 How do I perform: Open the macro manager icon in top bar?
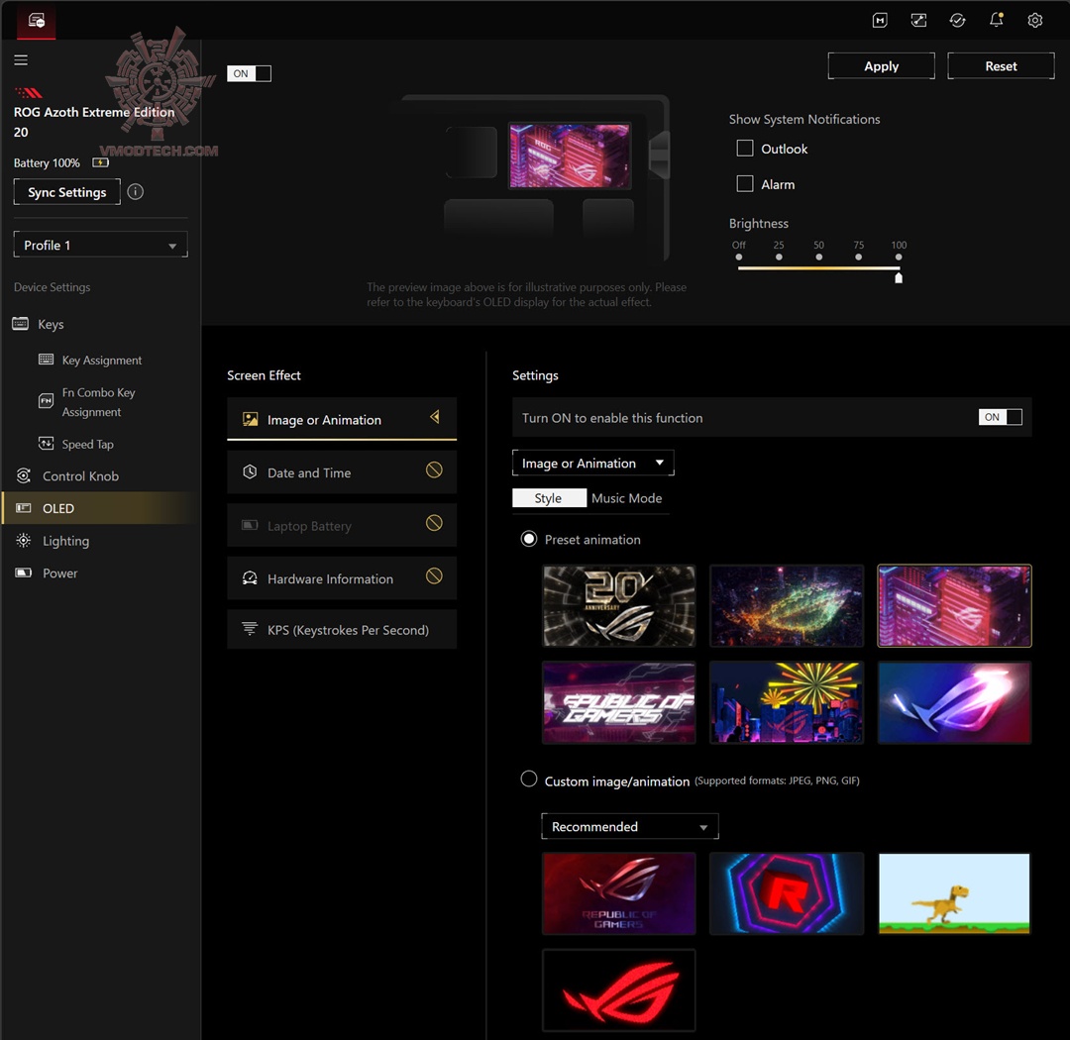click(x=880, y=21)
